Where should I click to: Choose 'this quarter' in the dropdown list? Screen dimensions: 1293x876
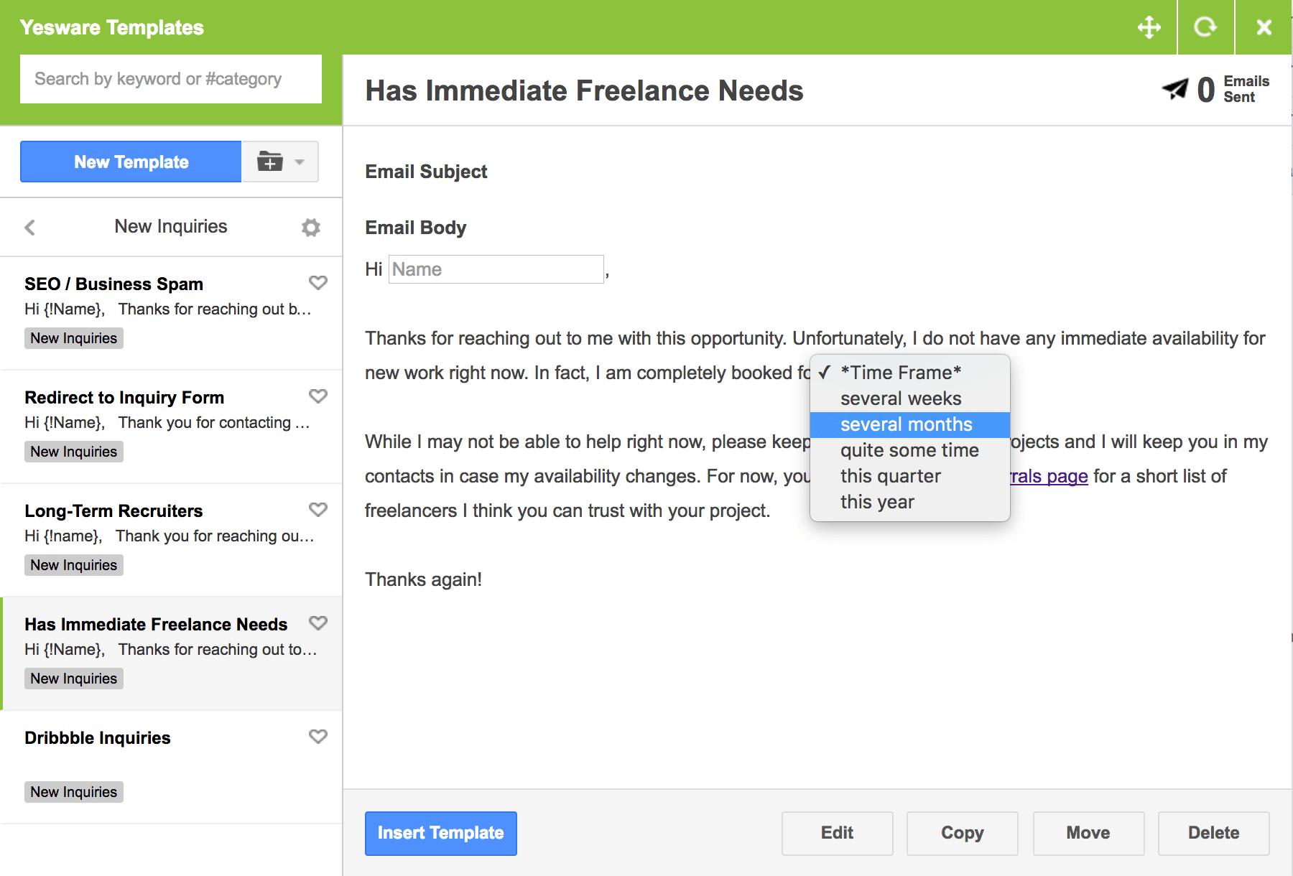[x=890, y=476]
